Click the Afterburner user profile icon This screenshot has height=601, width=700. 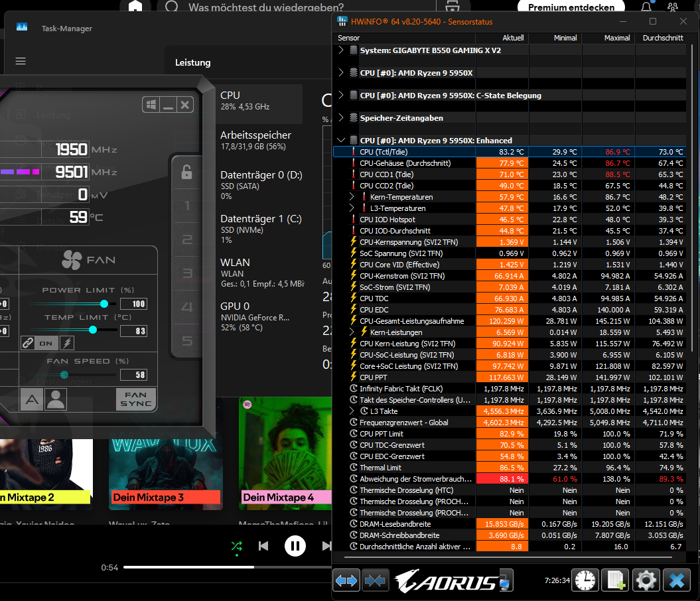[x=56, y=399]
